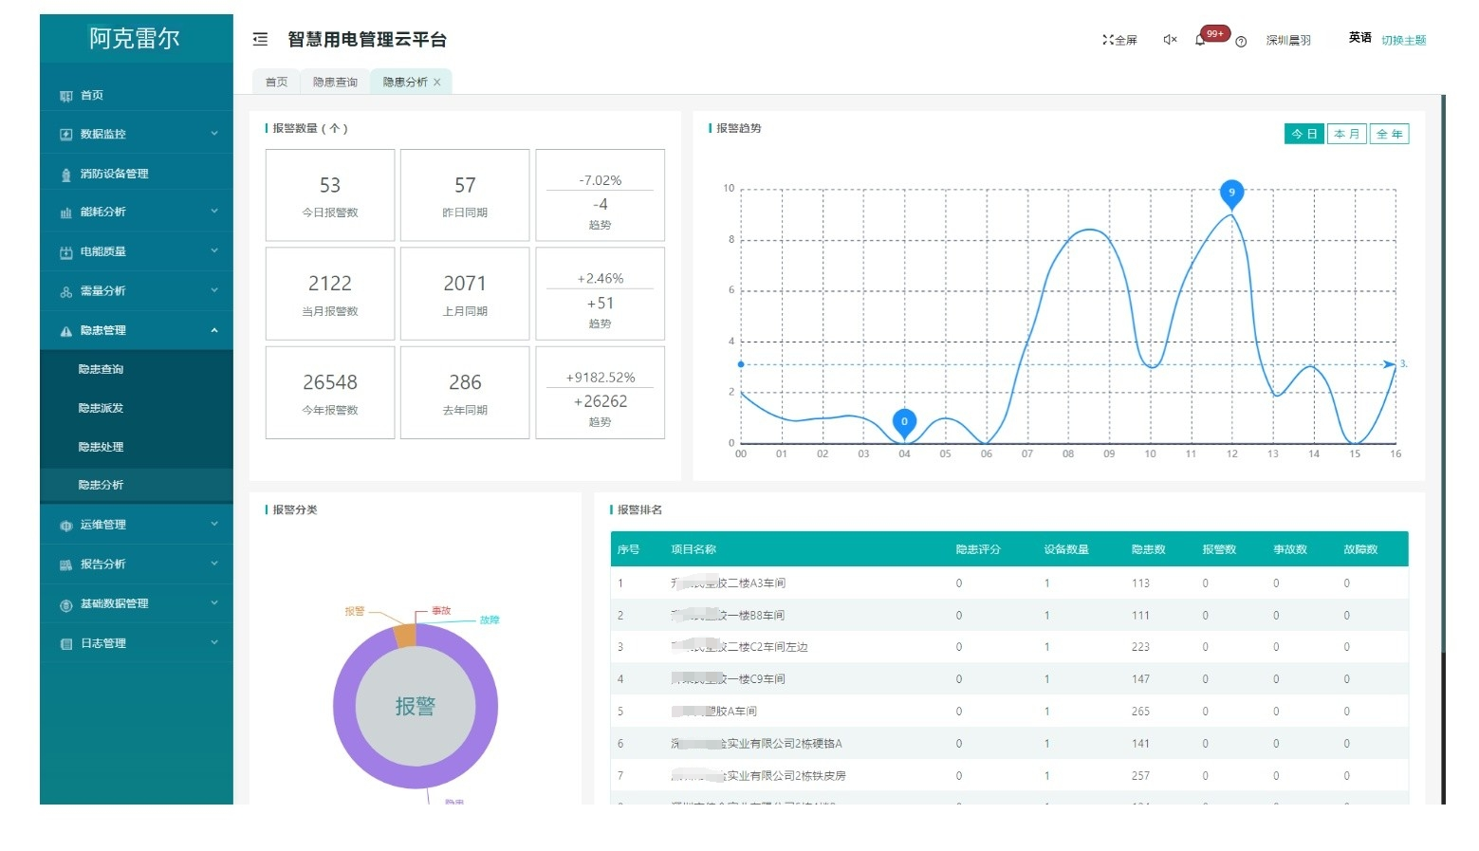Click the 基础数据管理 sidebar icon
The height and width of the screenshot is (851, 1479).
pos(65,604)
